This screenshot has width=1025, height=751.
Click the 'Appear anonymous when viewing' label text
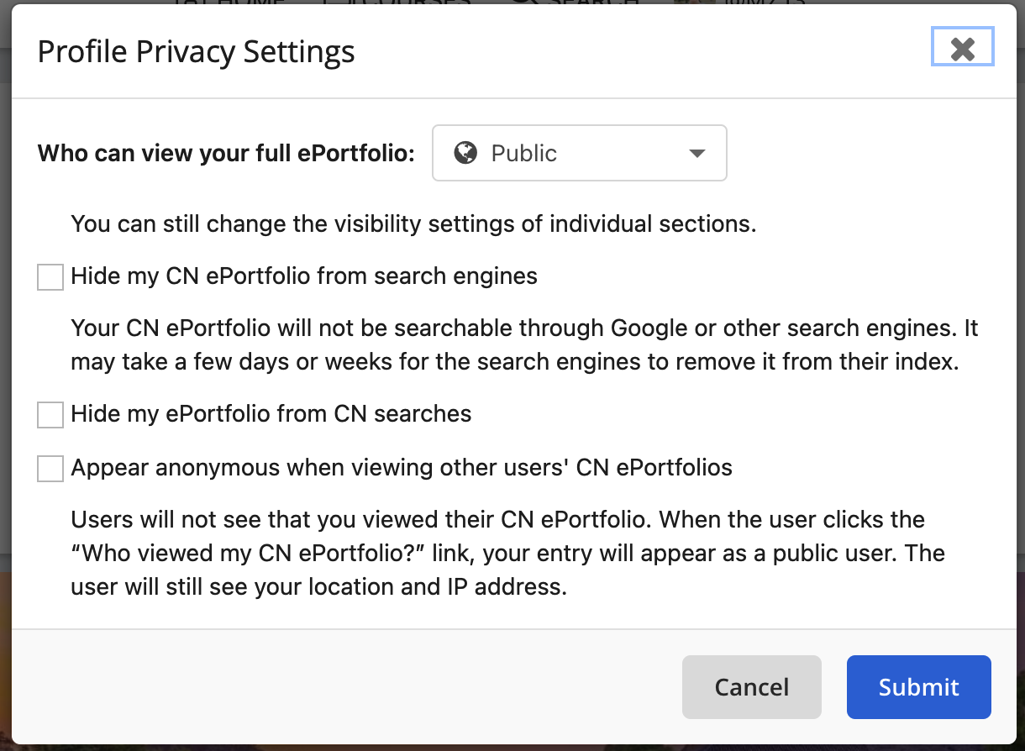[x=402, y=467]
